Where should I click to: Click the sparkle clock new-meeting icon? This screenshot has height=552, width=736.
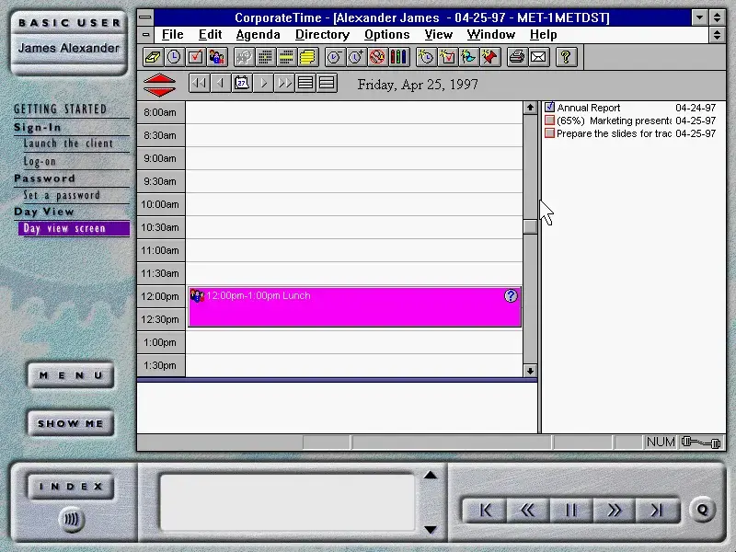426,57
